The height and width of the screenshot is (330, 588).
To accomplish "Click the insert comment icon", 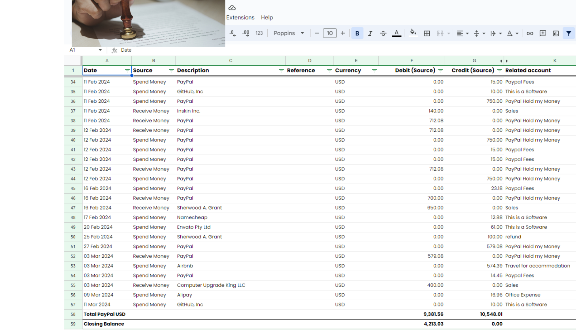I will click(x=543, y=33).
